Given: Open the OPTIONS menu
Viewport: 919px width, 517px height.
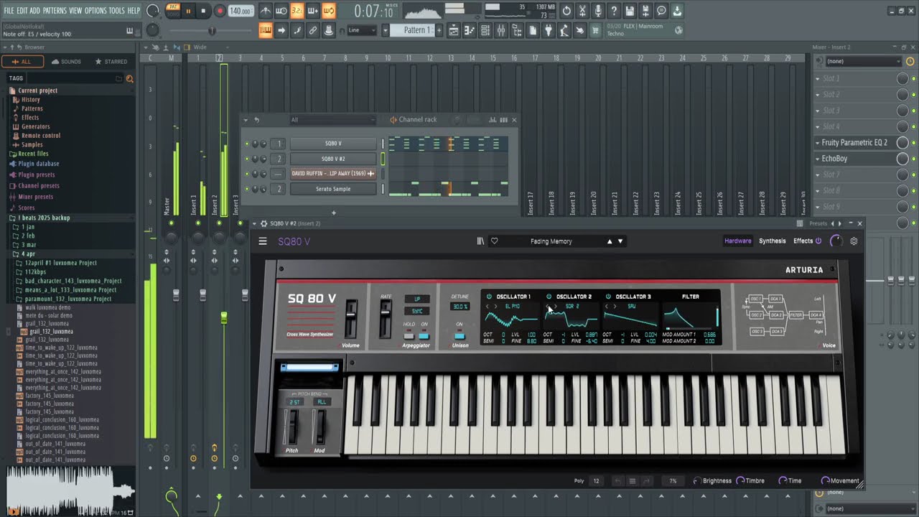Looking at the screenshot, I should coord(95,11).
